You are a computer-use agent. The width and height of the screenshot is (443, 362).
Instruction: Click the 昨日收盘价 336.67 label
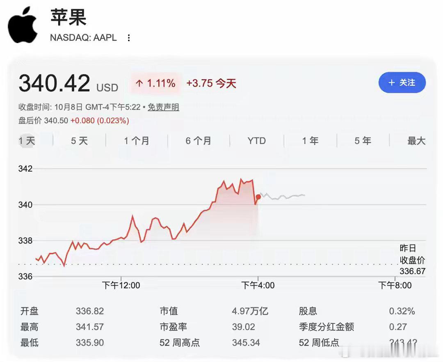coord(412,260)
